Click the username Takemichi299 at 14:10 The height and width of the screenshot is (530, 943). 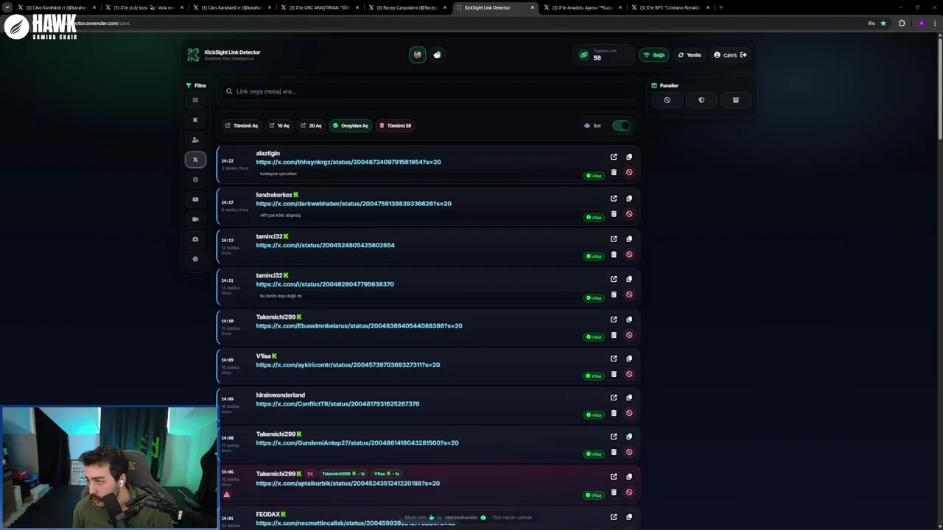point(276,317)
